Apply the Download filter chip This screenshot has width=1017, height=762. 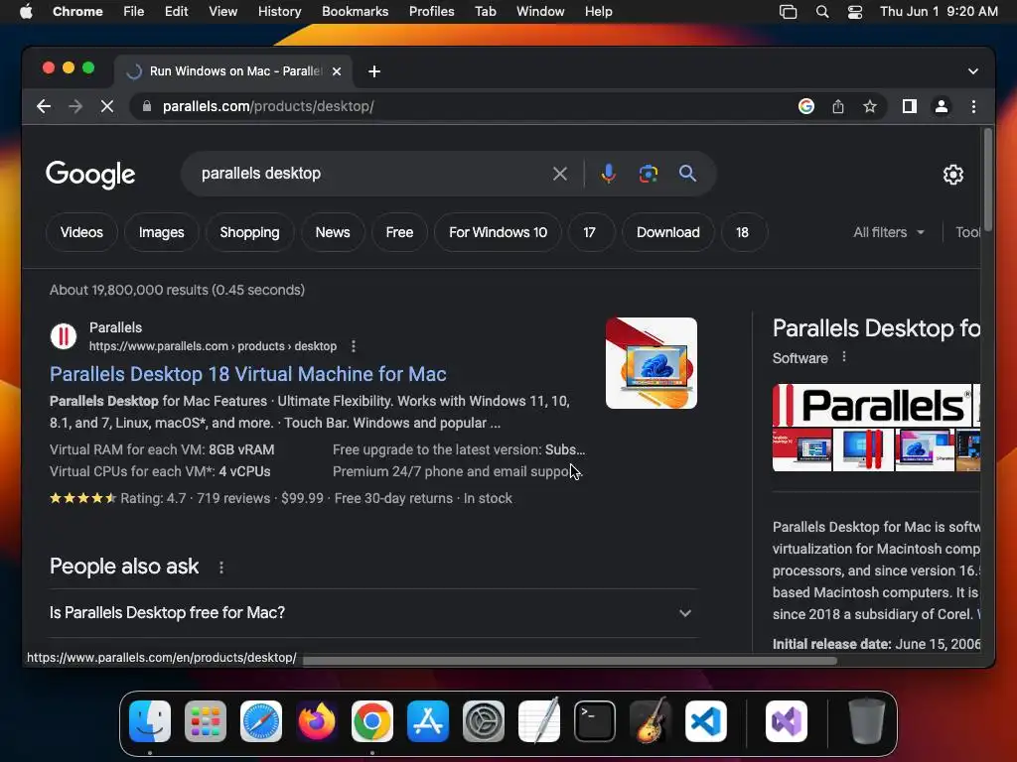pyautogui.click(x=668, y=232)
